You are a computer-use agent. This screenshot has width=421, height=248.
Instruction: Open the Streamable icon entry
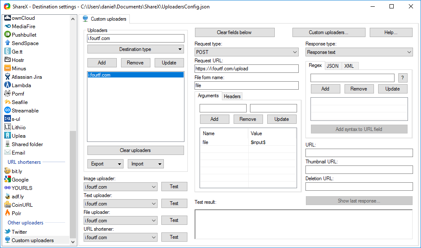[x=8, y=110]
